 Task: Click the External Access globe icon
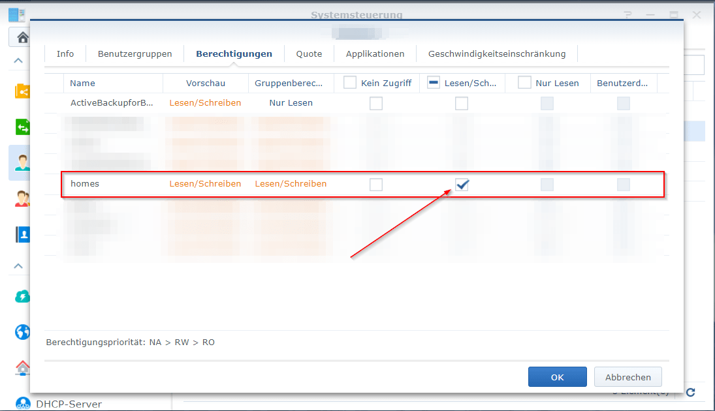(x=22, y=331)
